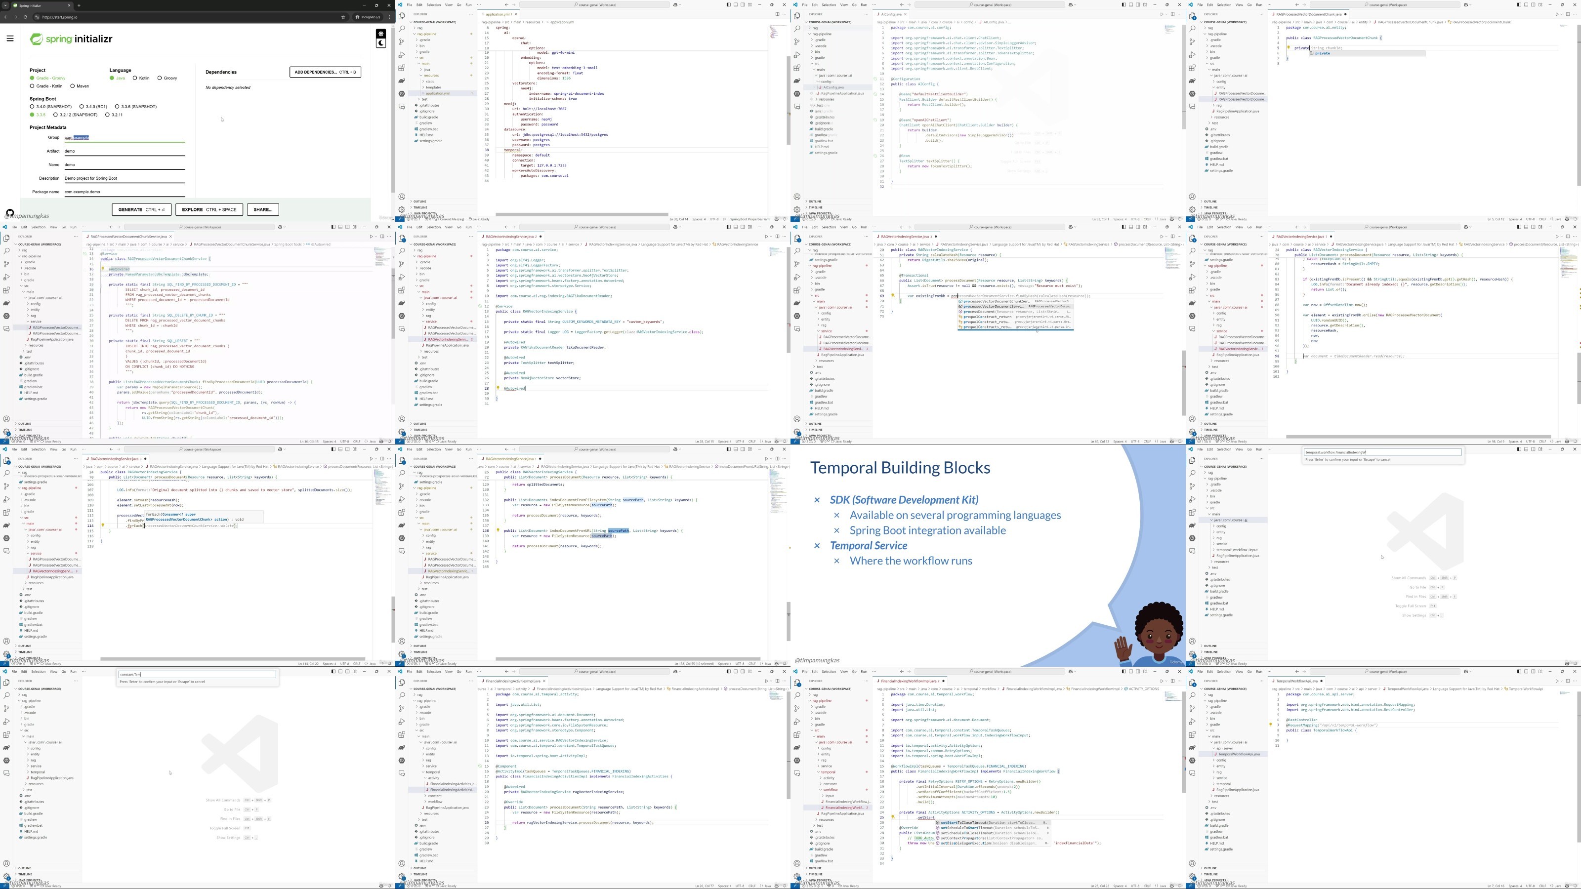The width and height of the screenshot is (1581, 889).
Task: Switch Spring Initializr to dark theme moon icon
Action: pyautogui.click(x=381, y=43)
